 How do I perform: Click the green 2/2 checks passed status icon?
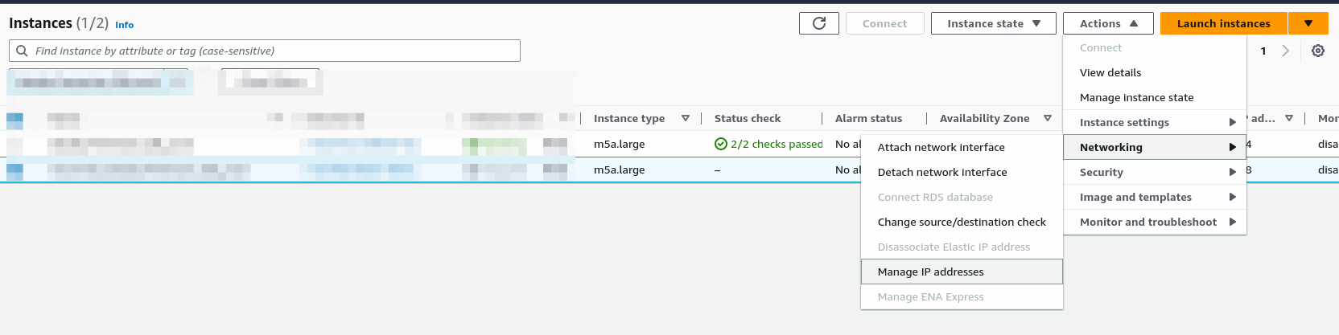coord(721,145)
